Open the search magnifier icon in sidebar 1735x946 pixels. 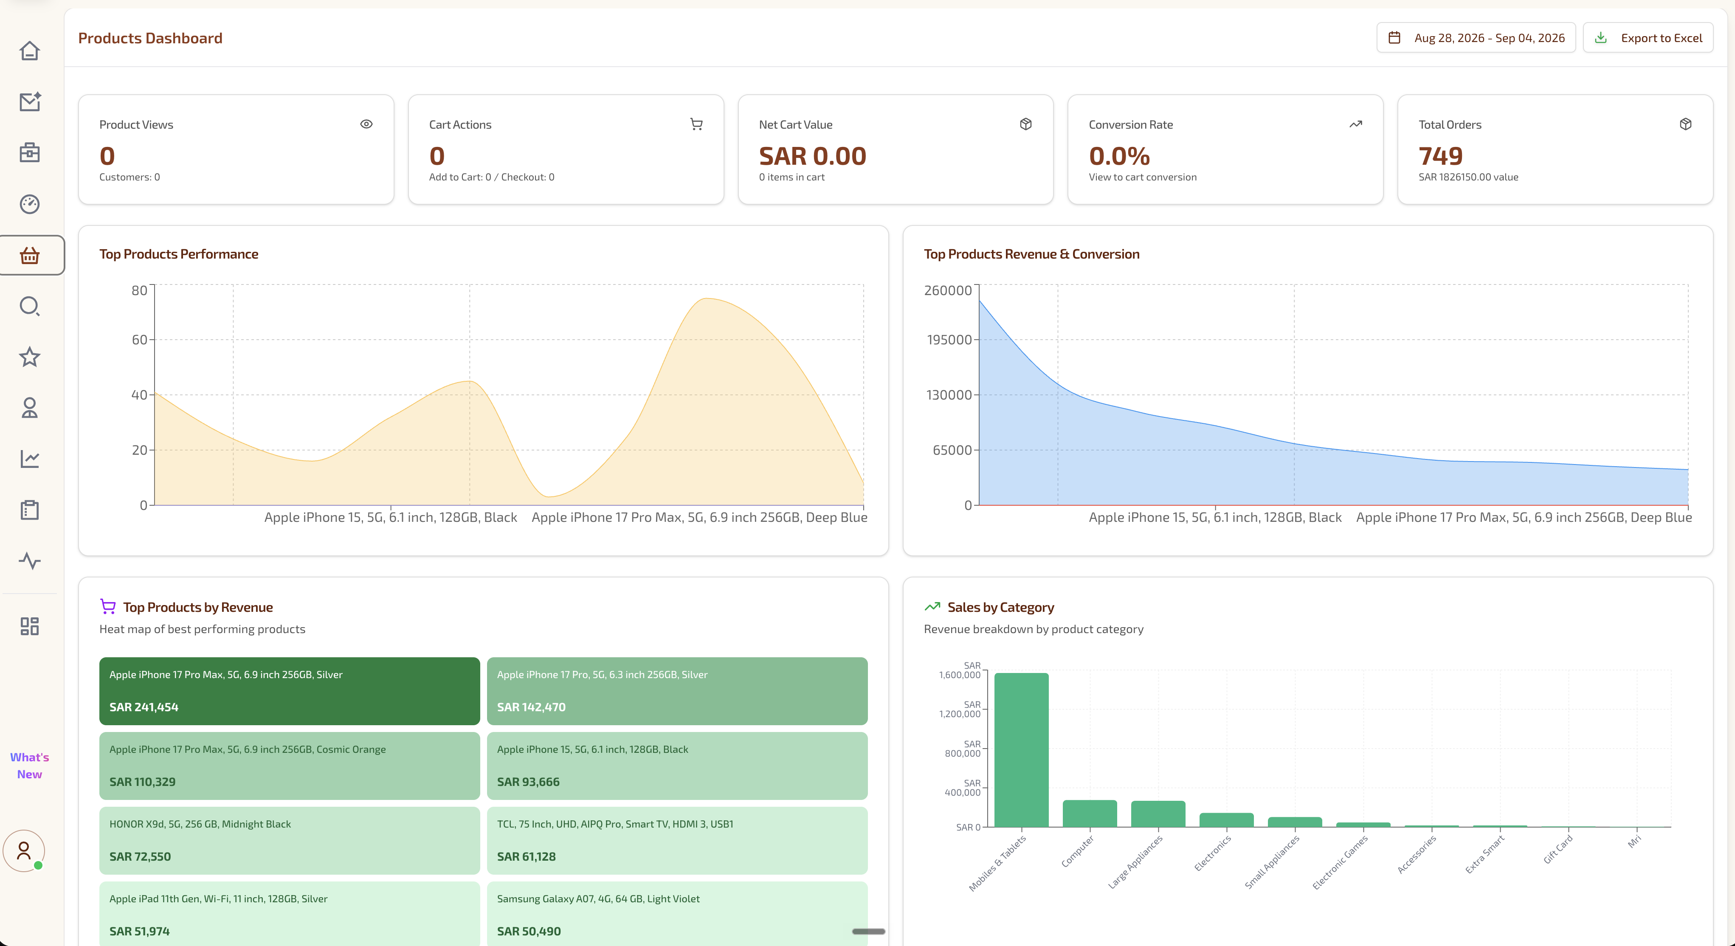click(30, 307)
